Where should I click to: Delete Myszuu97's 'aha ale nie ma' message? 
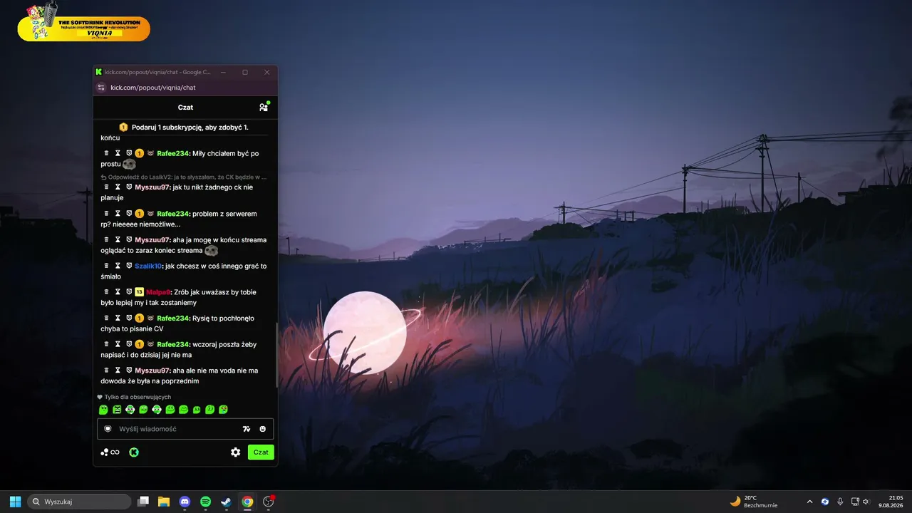[x=106, y=370]
